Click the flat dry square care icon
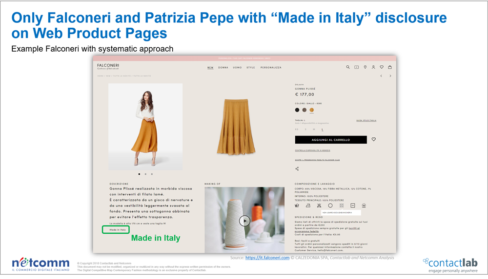The width and height of the screenshot is (488, 279). (x=353, y=205)
